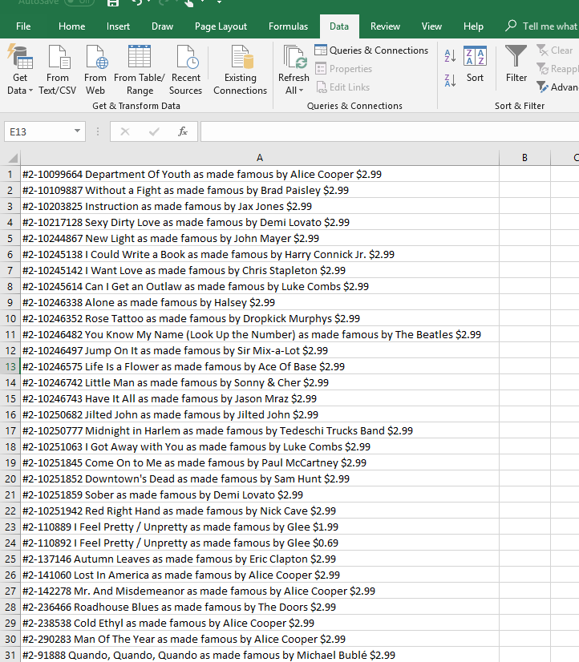The height and width of the screenshot is (662, 579).
Task: Open Existing Connections
Action: [240, 71]
